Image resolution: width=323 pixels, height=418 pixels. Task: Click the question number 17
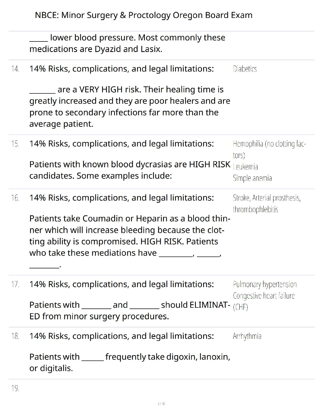point(15,284)
